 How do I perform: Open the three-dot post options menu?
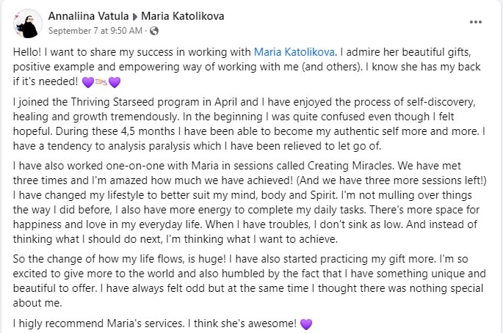(x=475, y=22)
